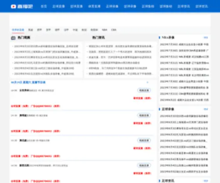Click the 足球录像 sidebar section title
Image resolution: width=220 pixels, height=183 pixels.
[168, 109]
